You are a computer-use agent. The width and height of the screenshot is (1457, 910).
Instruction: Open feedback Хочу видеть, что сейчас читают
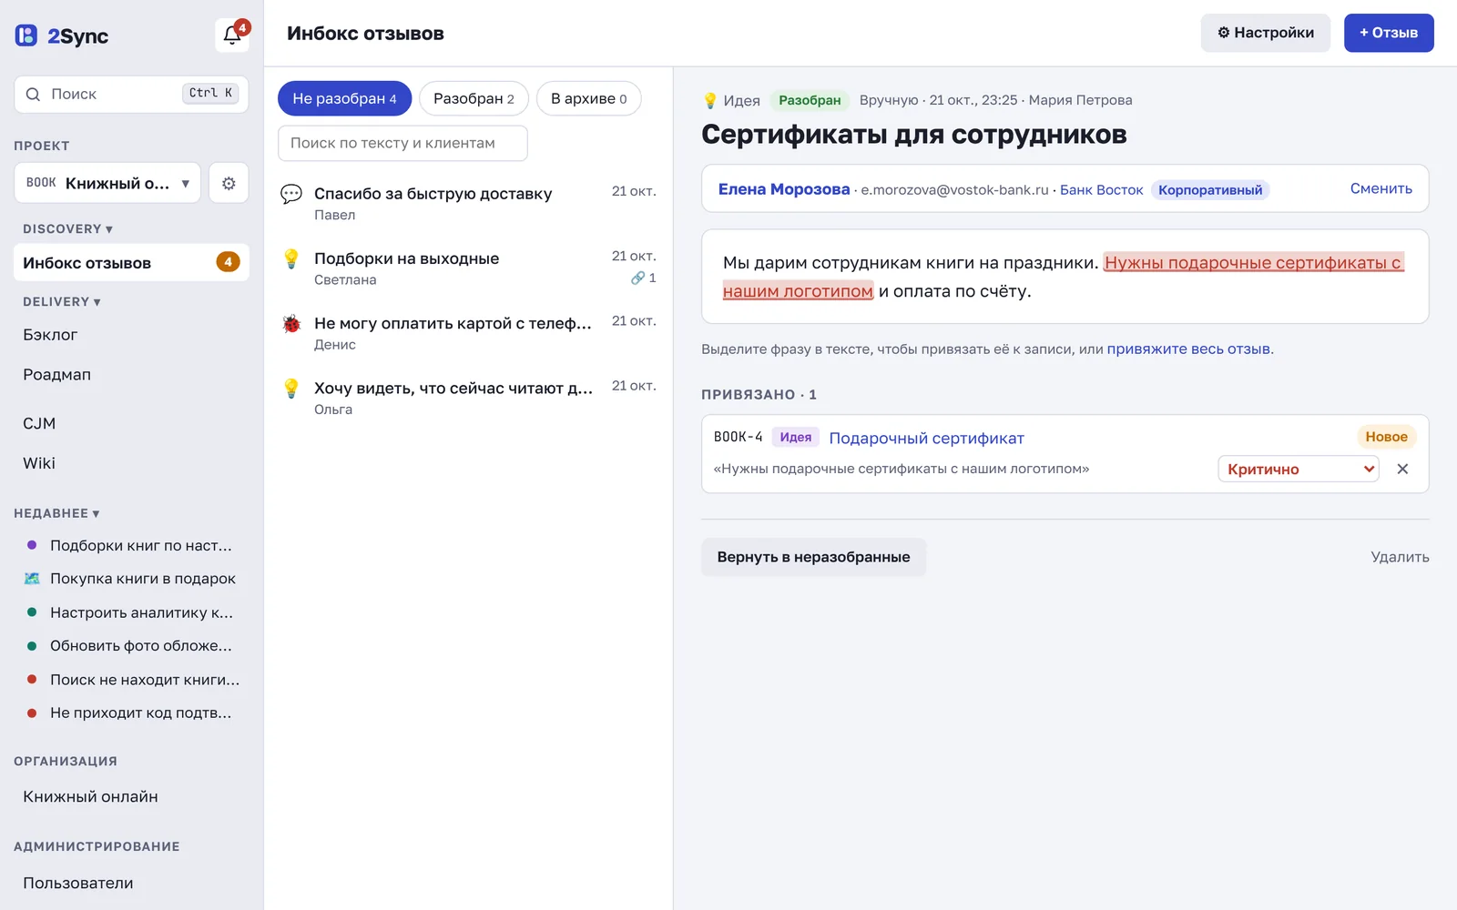[468, 397]
